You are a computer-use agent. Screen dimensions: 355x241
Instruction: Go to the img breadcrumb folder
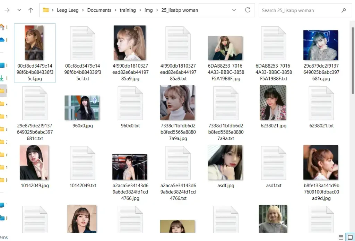(x=148, y=10)
